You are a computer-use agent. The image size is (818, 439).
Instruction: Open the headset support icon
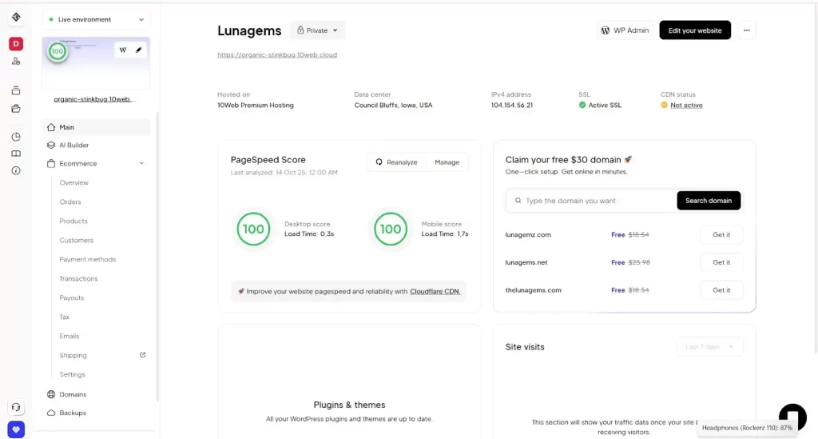click(x=16, y=407)
